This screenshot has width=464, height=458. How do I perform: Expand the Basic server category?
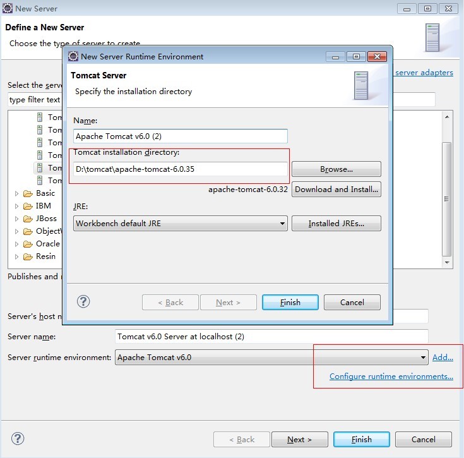tap(16, 193)
